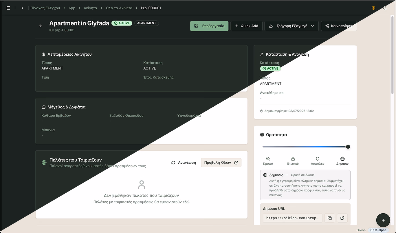Click the back arrow beside Apartment in Glyfada
The image size is (396, 233).
[x=41, y=26]
